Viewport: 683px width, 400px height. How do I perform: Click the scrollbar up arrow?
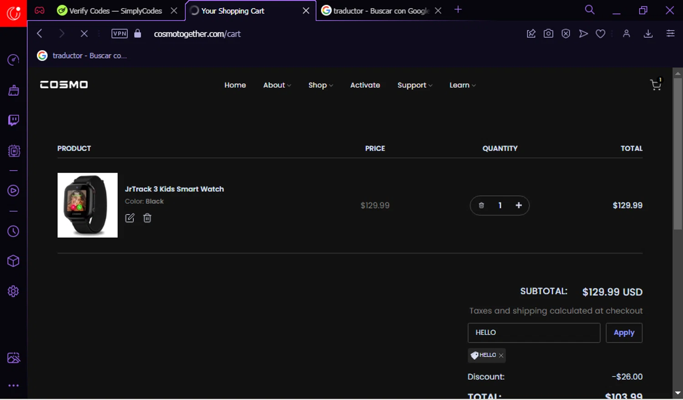pyautogui.click(x=678, y=73)
